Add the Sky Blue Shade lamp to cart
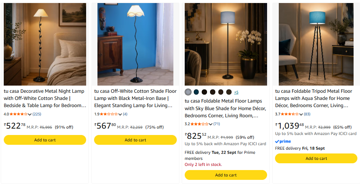Viewport: 360px width, 184px height. [226, 175]
